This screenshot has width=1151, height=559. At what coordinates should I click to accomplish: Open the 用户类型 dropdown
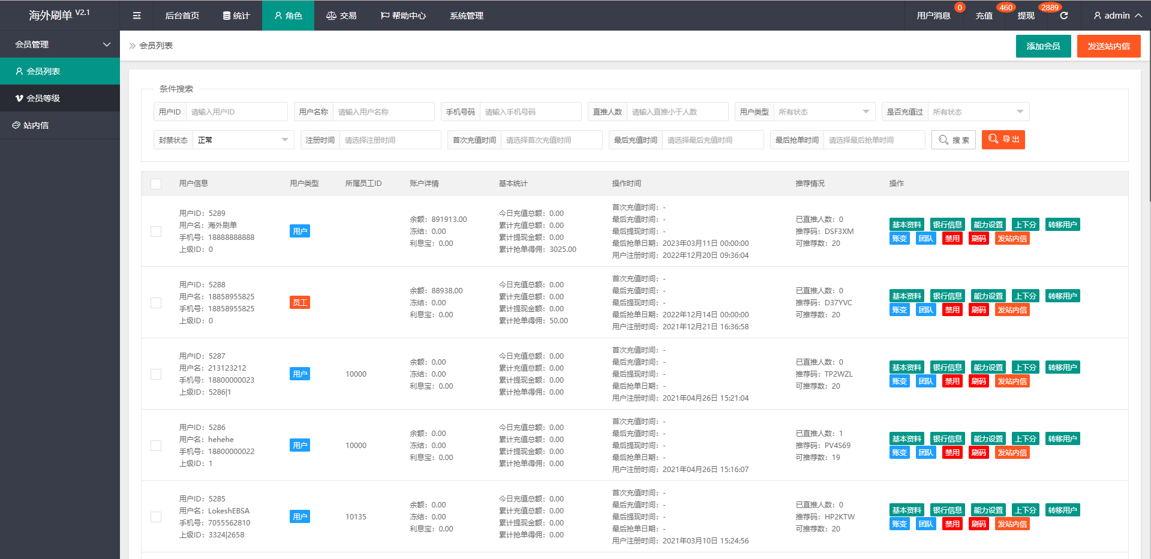pos(824,112)
